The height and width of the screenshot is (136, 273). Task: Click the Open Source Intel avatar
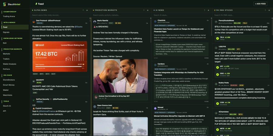click(95, 106)
